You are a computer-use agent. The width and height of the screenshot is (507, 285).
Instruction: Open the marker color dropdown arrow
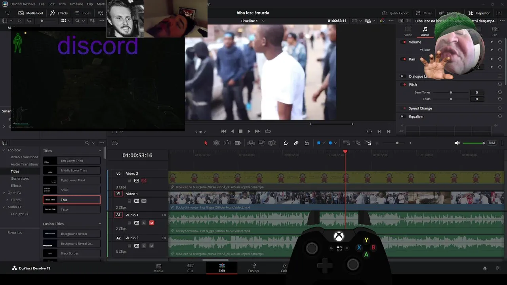click(x=335, y=143)
